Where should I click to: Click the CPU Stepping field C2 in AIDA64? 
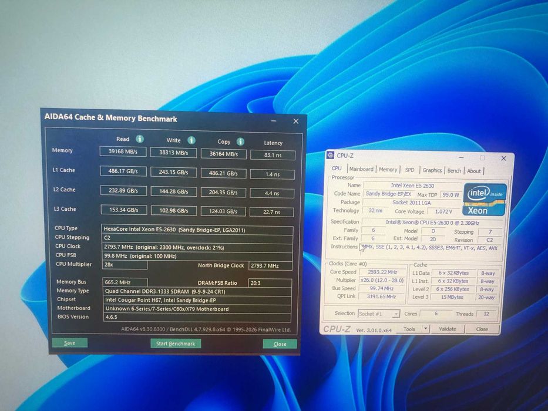(x=197, y=238)
